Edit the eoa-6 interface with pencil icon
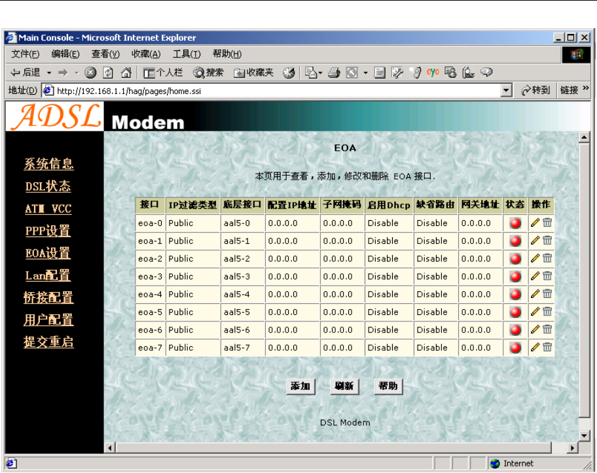 pos(535,329)
